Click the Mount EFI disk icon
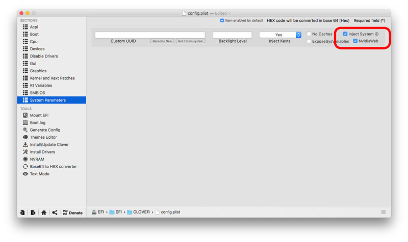408x242 pixels. 25,115
